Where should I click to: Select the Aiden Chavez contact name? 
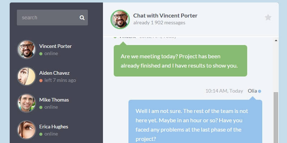(54, 73)
